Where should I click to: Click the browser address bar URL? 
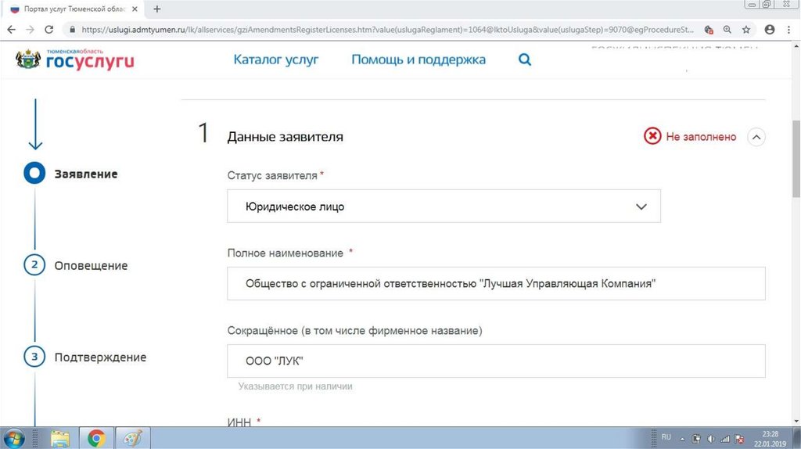pos(387,30)
